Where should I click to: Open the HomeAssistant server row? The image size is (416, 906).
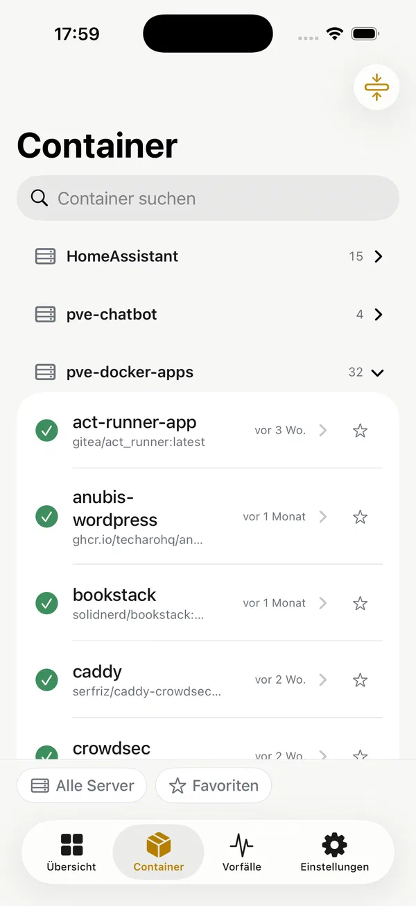click(x=208, y=256)
